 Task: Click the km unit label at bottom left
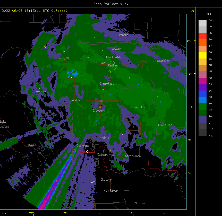tap(4, 213)
